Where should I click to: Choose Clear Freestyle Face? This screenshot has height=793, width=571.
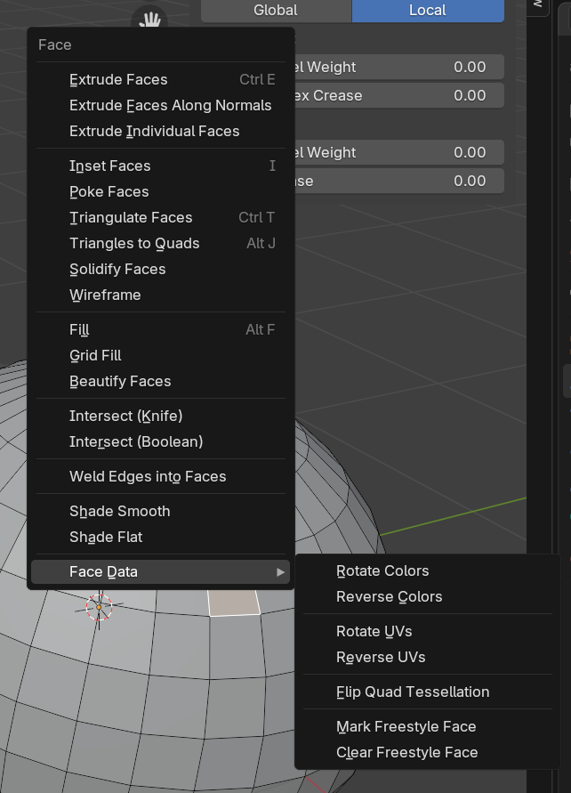[428, 753]
